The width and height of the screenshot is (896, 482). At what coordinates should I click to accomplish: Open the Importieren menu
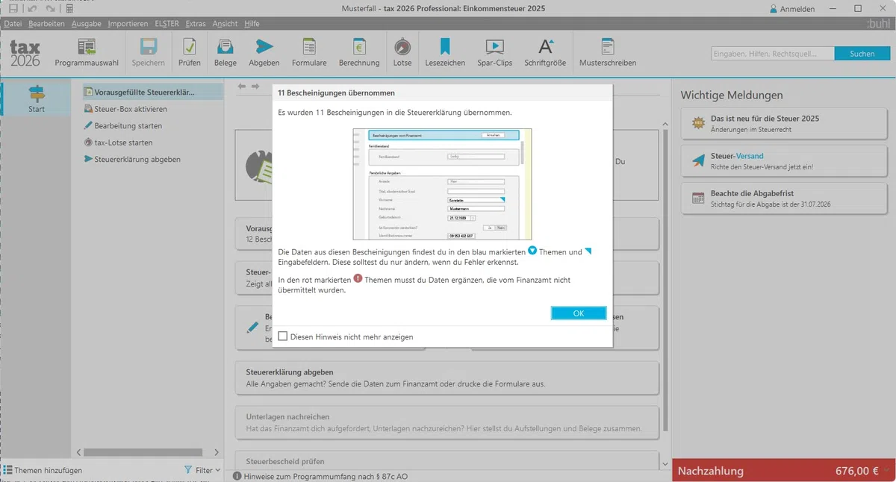click(x=128, y=23)
